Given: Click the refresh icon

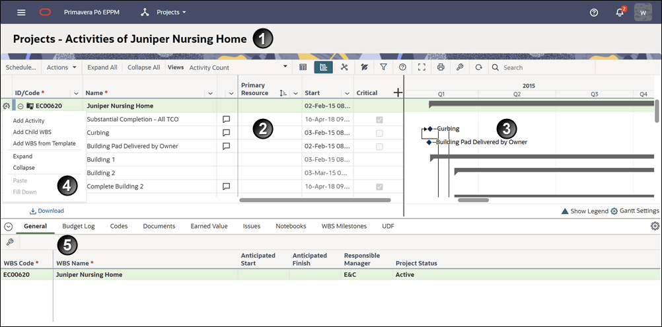Looking at the screenshot, I should [x=478, y=67].
